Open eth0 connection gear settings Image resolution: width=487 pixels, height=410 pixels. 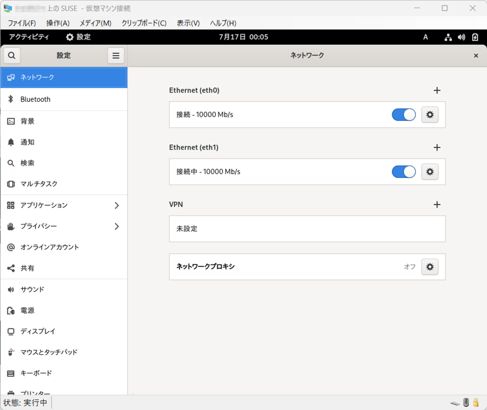point(430,115)
